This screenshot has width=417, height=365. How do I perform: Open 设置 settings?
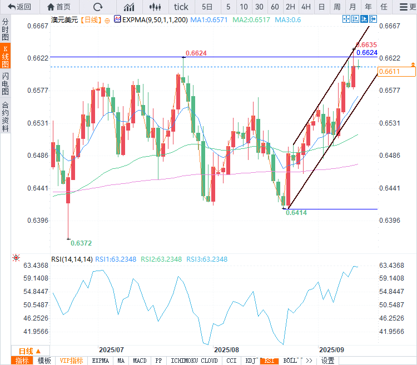pos(327,361)
